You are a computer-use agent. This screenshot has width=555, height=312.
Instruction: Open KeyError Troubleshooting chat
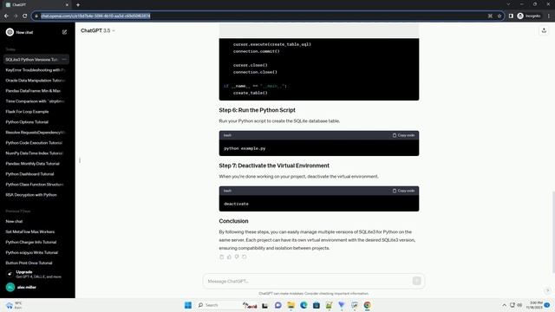coord(36,70)
